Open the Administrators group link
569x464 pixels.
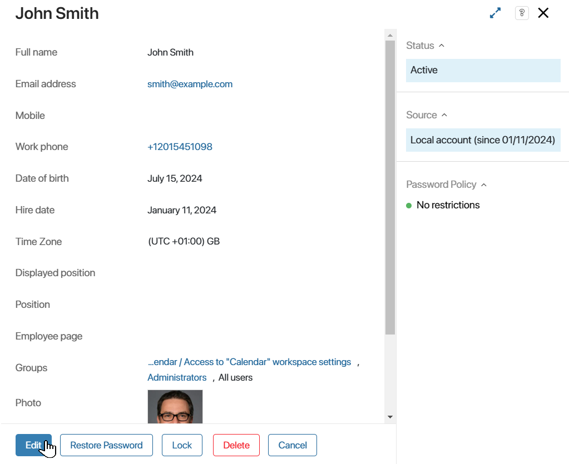177,378
